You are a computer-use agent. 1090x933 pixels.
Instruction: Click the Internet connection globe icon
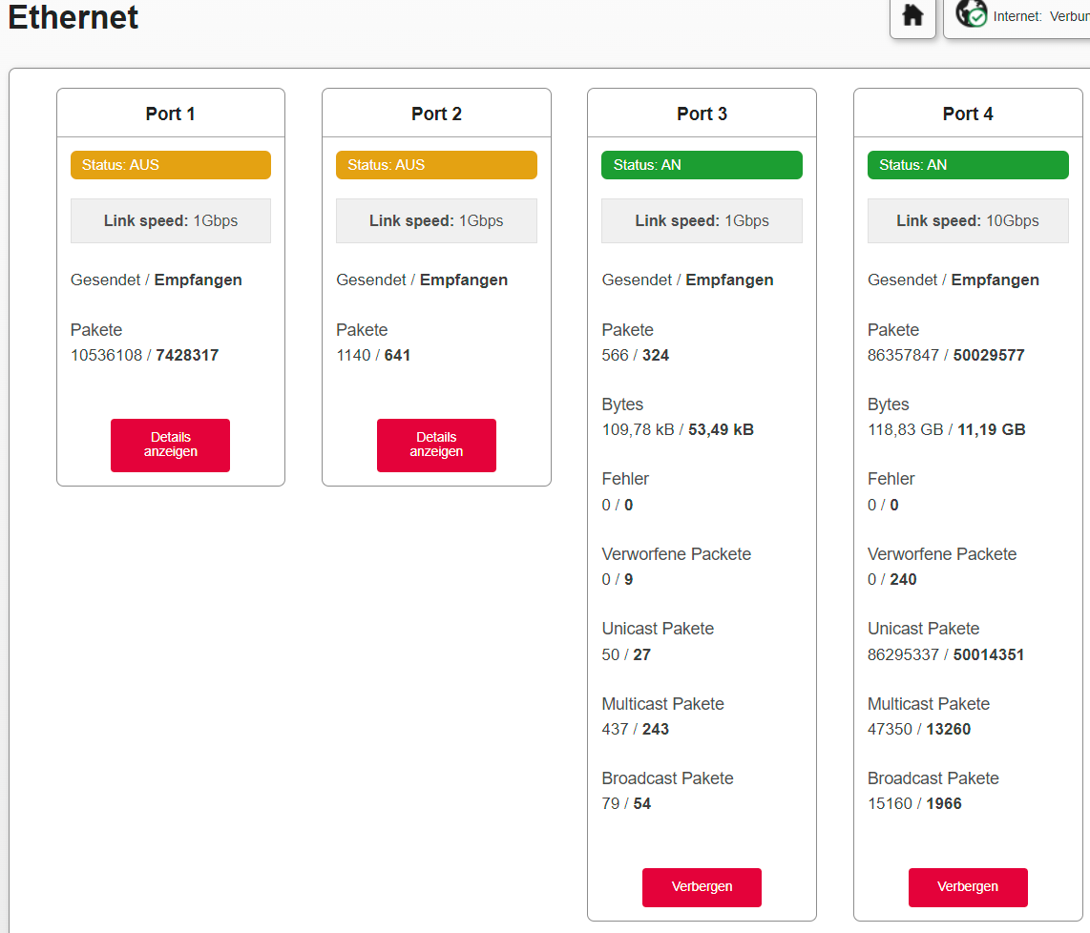click(973, 14)
